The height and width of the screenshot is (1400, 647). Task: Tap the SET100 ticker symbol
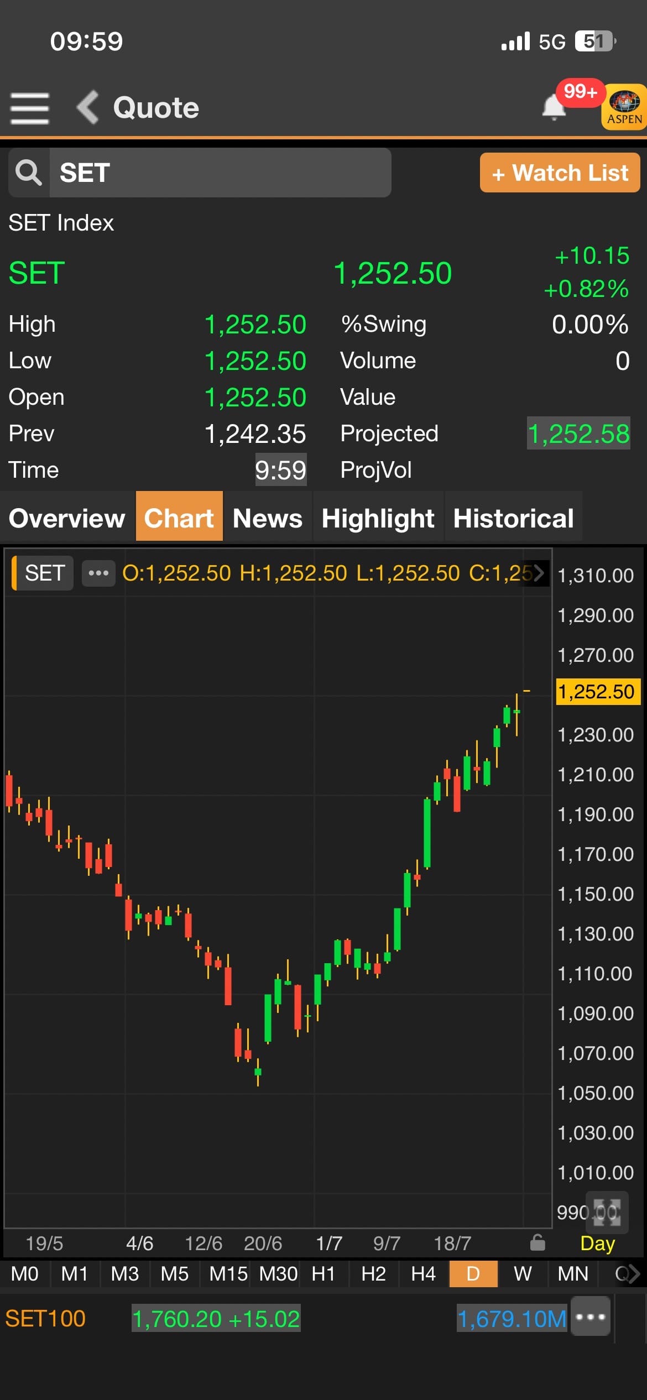pos(45,1319)
